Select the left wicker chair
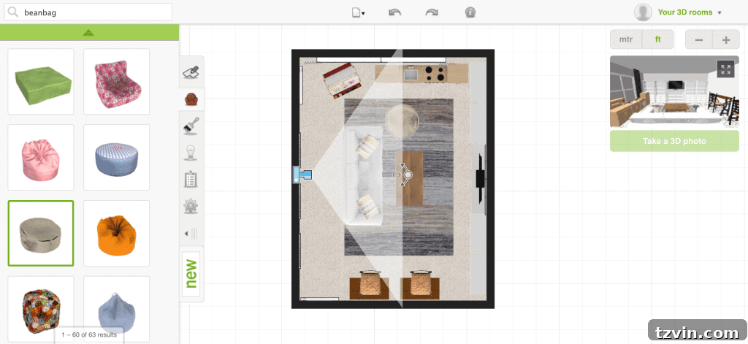This screenshot has width=748, height=344. (370, 285)
